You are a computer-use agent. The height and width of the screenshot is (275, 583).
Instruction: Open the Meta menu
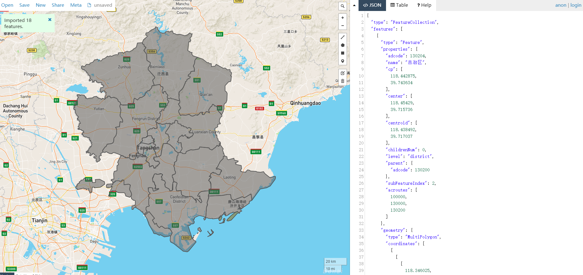coord(75,5)
